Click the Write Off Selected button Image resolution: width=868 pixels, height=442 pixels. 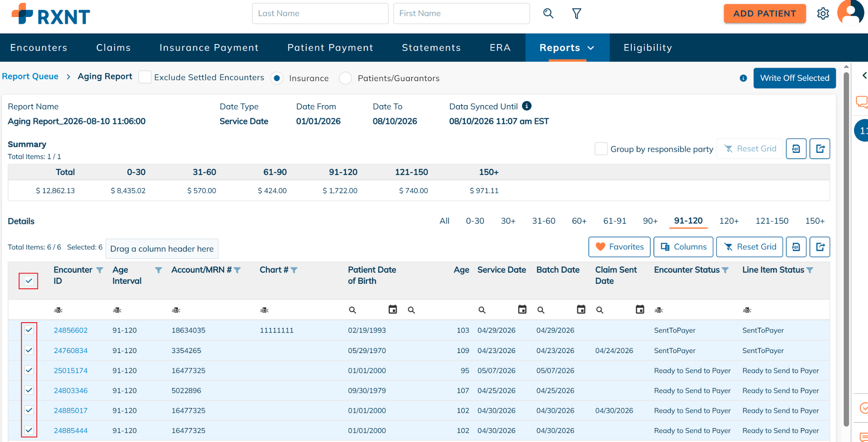(x=794, y=78)
